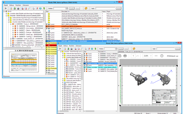This screenshot has height=114, width=185.
Task: Click the Najít search field in back window
Action: point(105,8)
